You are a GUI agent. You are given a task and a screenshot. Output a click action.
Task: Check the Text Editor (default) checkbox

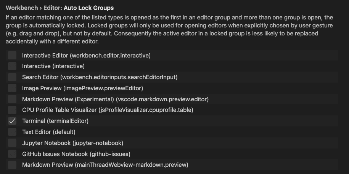point(12,132)
